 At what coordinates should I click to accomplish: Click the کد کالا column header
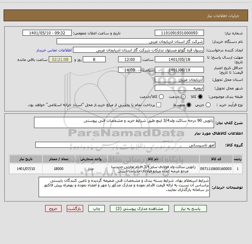tap(216, 159)
